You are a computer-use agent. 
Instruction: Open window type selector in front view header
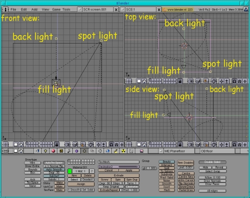point(5,144)
